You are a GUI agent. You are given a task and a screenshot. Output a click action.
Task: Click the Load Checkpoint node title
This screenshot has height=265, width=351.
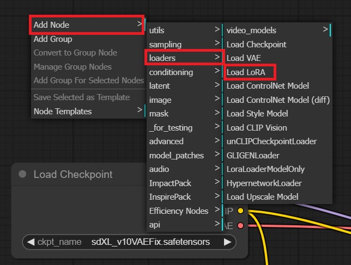point(73,174)
